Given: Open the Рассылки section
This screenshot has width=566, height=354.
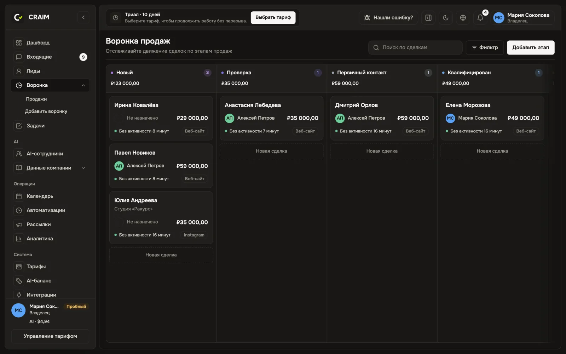Looking at the screenshot, I should tap(50, 224).
